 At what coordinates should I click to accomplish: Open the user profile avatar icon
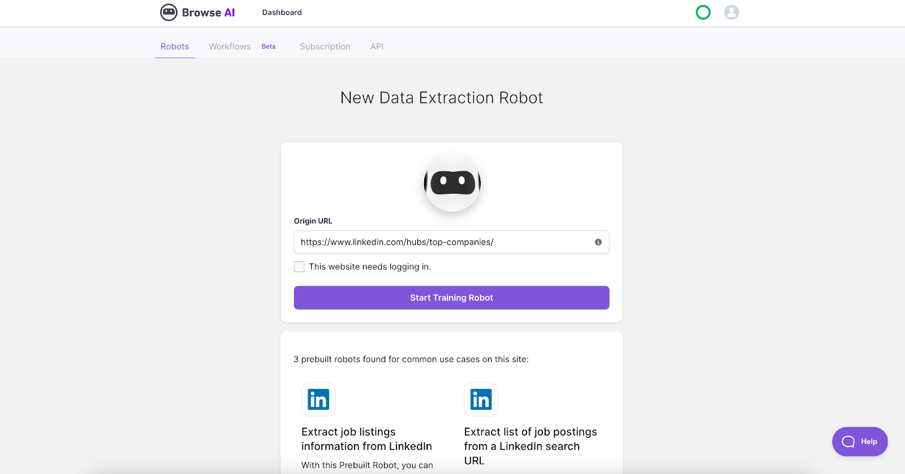[x=731, y=12]
